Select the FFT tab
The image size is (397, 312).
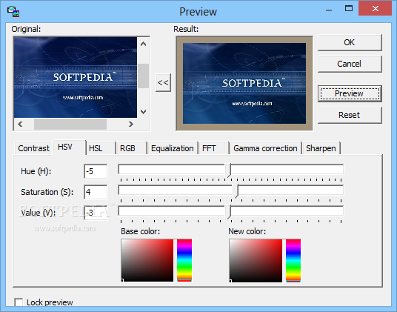[x=214, y=148]
